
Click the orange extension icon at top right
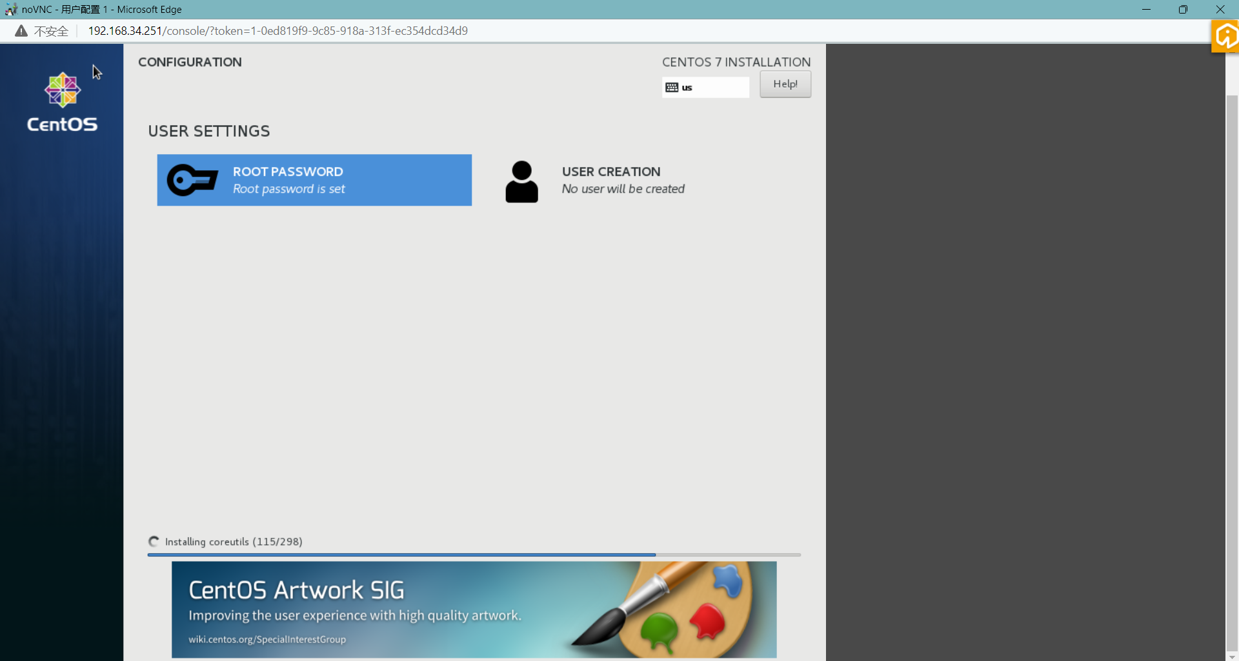coord(1225,36)
